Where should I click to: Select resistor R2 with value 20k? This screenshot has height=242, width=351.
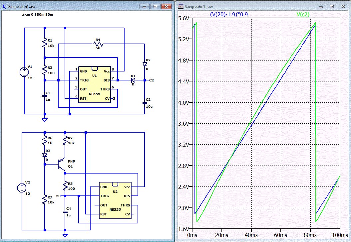tap(65, 141)
